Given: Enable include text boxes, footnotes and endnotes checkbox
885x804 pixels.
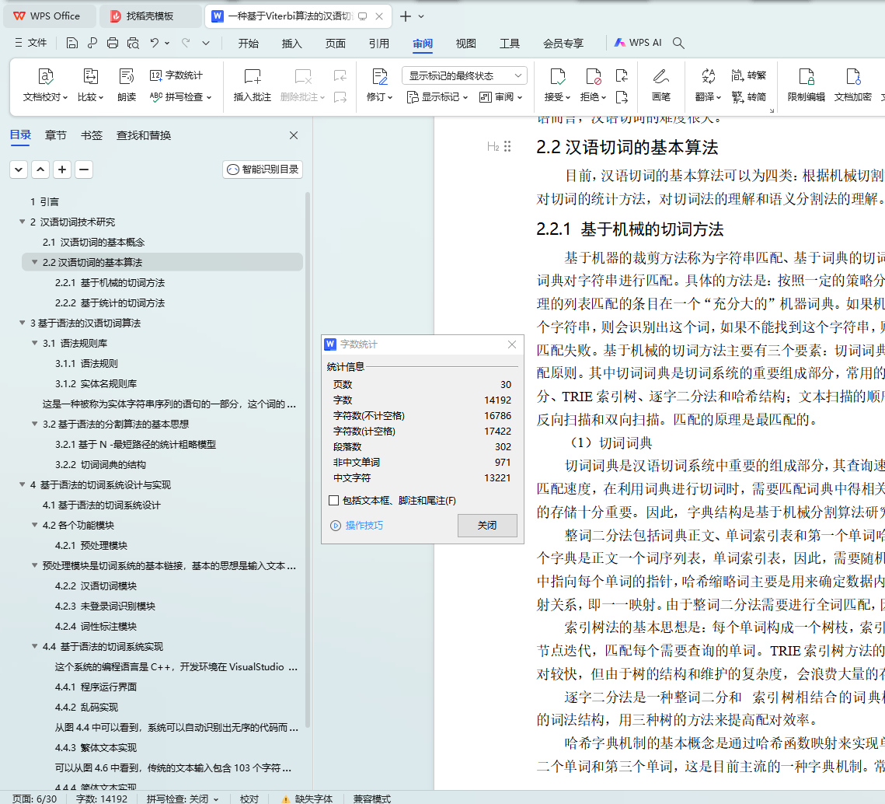Looking at the screenshot, I should (334, 501).
